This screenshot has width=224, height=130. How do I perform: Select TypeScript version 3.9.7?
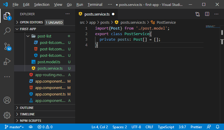coord(182,127)
